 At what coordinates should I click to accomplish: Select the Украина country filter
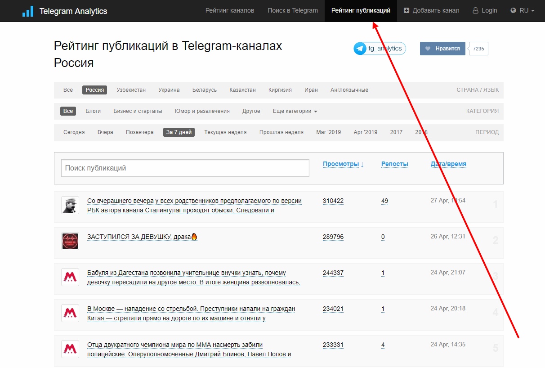click(169, 90)
